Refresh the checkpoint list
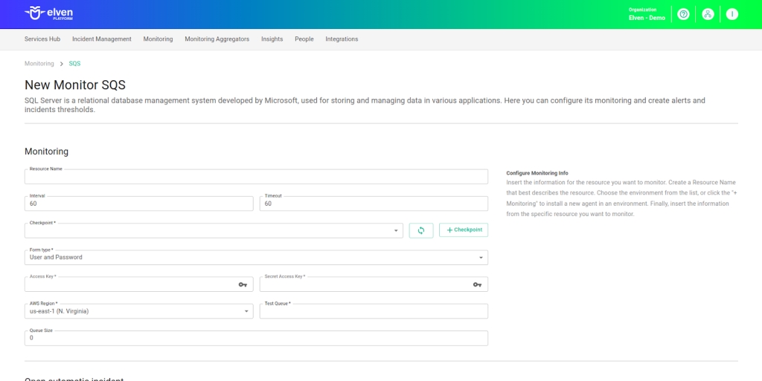 (x=420, y=230)
